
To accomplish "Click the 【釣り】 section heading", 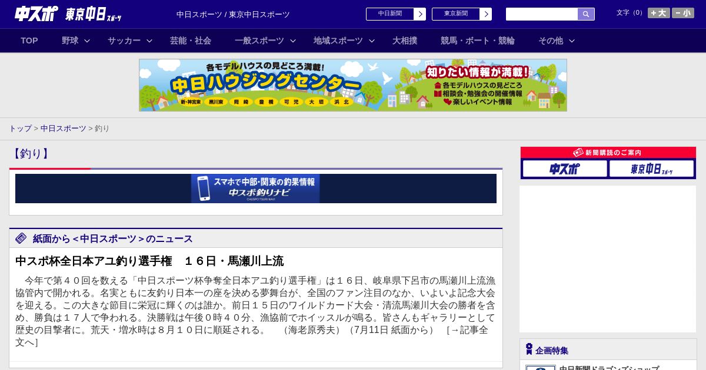I will tap(31, 154).
